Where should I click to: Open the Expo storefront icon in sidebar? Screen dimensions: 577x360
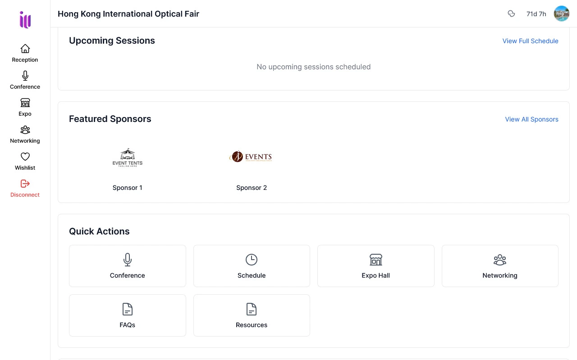pos(25,103)
